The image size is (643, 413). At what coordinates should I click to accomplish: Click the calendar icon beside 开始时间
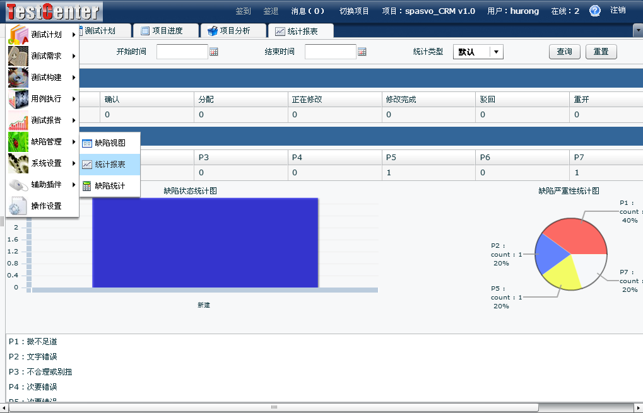pyautogui.click(x=214, y=52)
